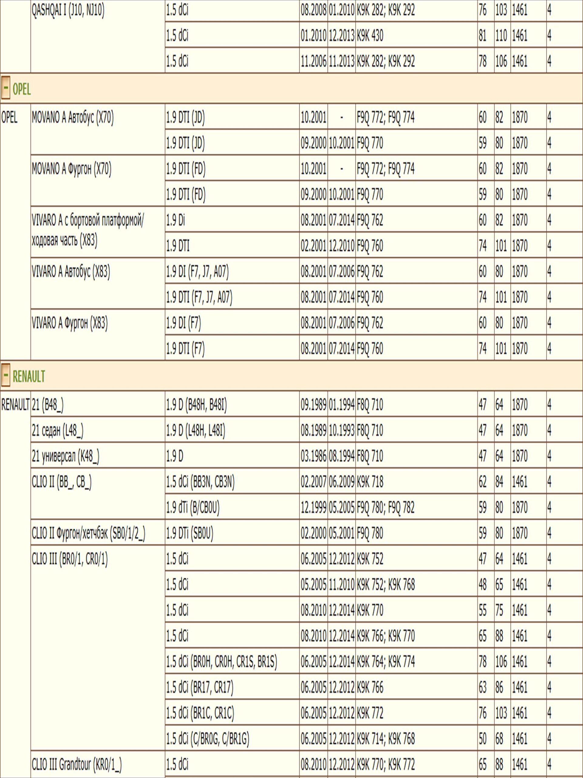Collapse the RENAULT group minus icon
The height and width of the screenshot is (778, 583).
pyautogui.click(x=6, y=375)
